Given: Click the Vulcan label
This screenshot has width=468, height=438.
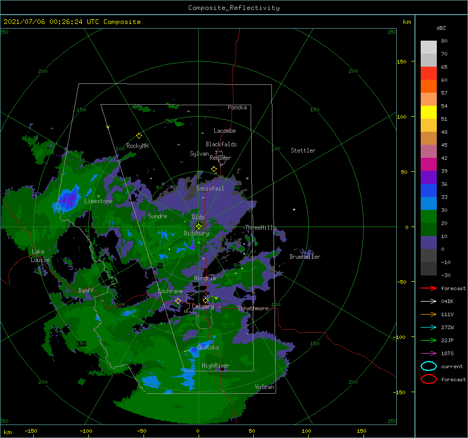Looking at the screenshot, I should pyautogui.click(x=265, y=387).
